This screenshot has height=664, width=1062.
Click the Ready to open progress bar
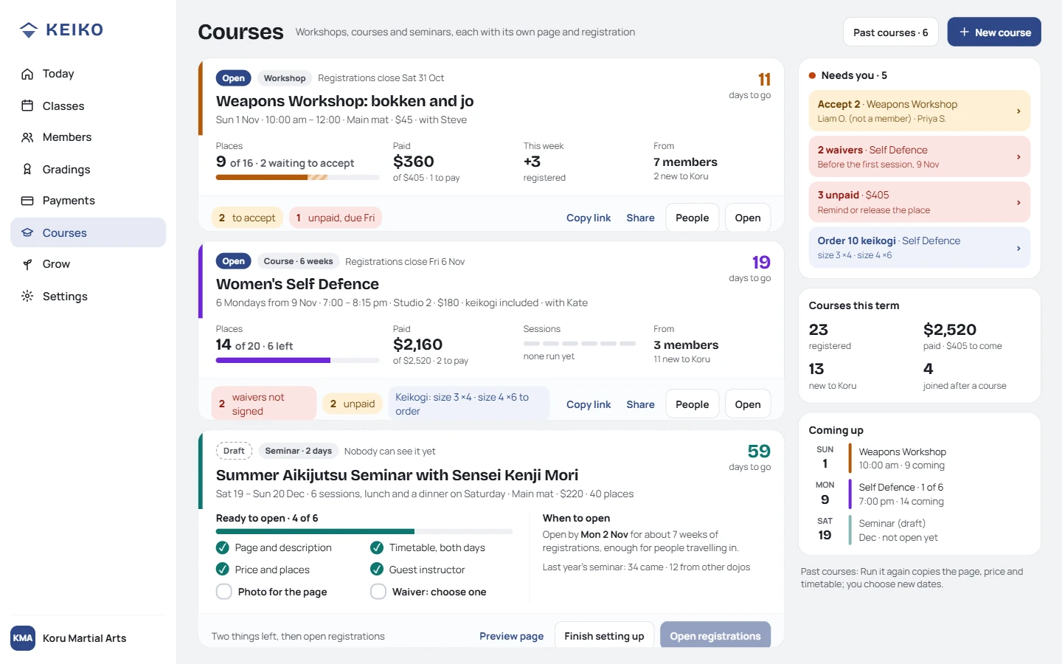coord(364,531)
